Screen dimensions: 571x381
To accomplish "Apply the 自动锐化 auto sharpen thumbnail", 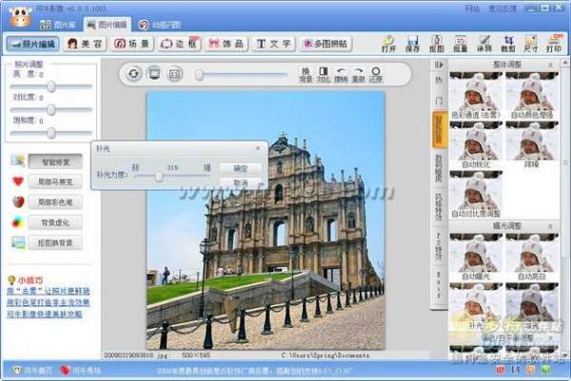I will pos(476,144).
